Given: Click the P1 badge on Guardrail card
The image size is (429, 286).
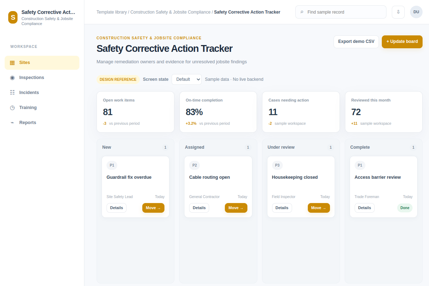Looking at the screenshot, I should click(x=112, y=165).
